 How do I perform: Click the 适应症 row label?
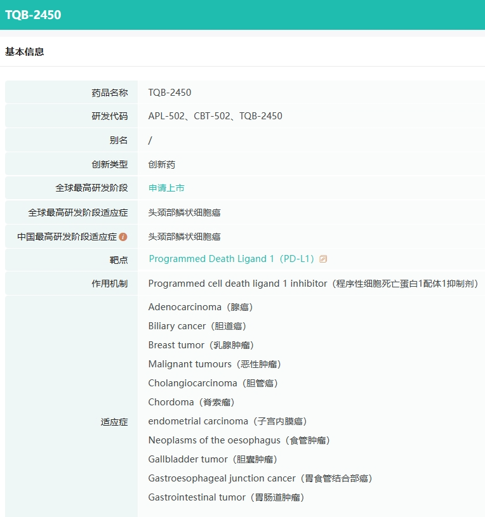coord(114,422)
